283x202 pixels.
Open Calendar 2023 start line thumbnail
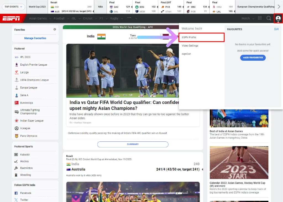[239, 162]
